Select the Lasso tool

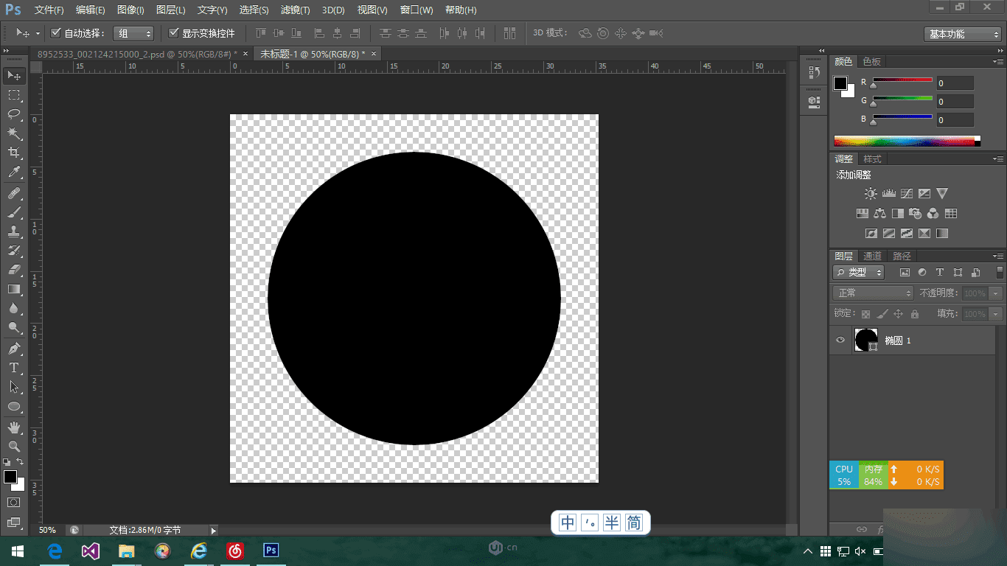tap(14, 113)
